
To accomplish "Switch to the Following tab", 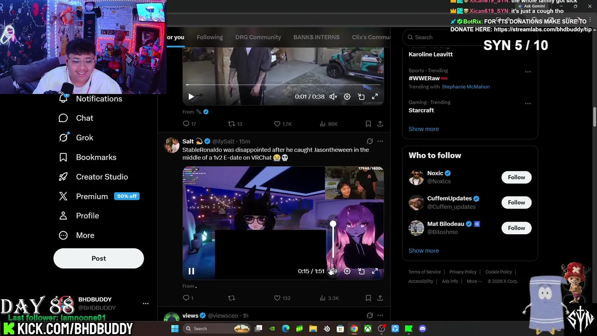I will tap(209, 37).
